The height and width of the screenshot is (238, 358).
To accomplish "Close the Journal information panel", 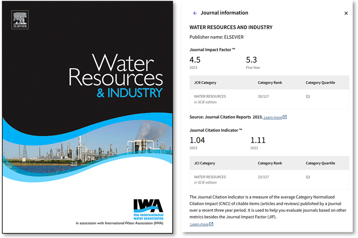I will click(346, 13).
